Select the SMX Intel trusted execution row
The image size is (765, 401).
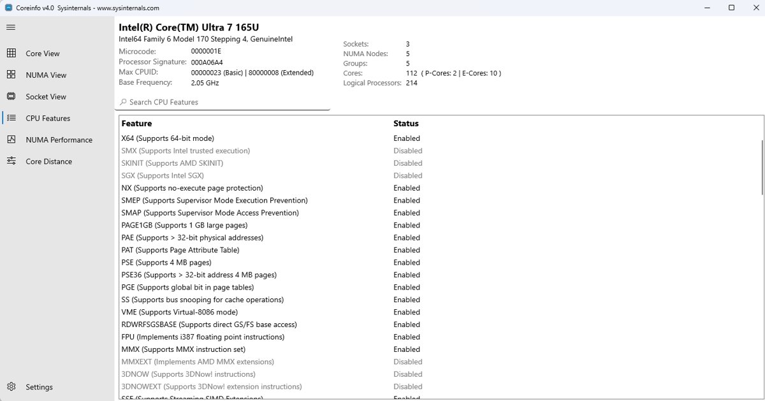(440, 151)
